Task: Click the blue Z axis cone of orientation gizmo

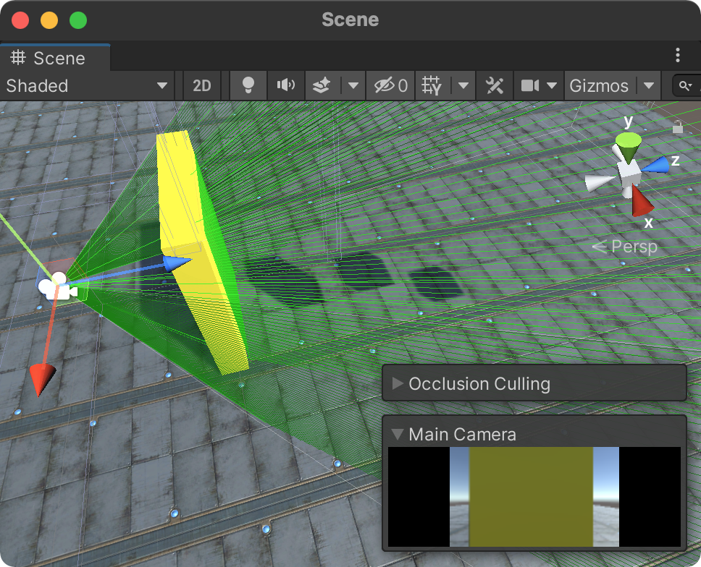Action: (x=656, y=165)
